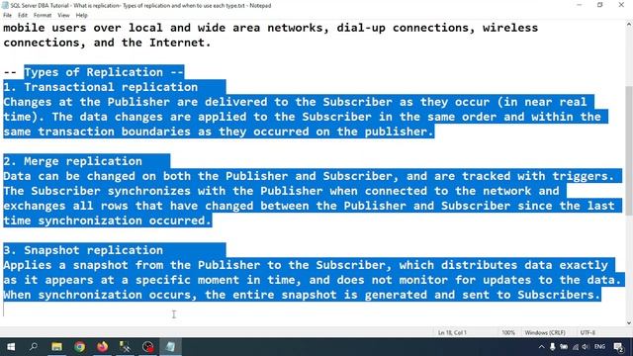This screenshot has height=356, width=633.
Task: Minimize the Notepad window
Action: (580, 5)
